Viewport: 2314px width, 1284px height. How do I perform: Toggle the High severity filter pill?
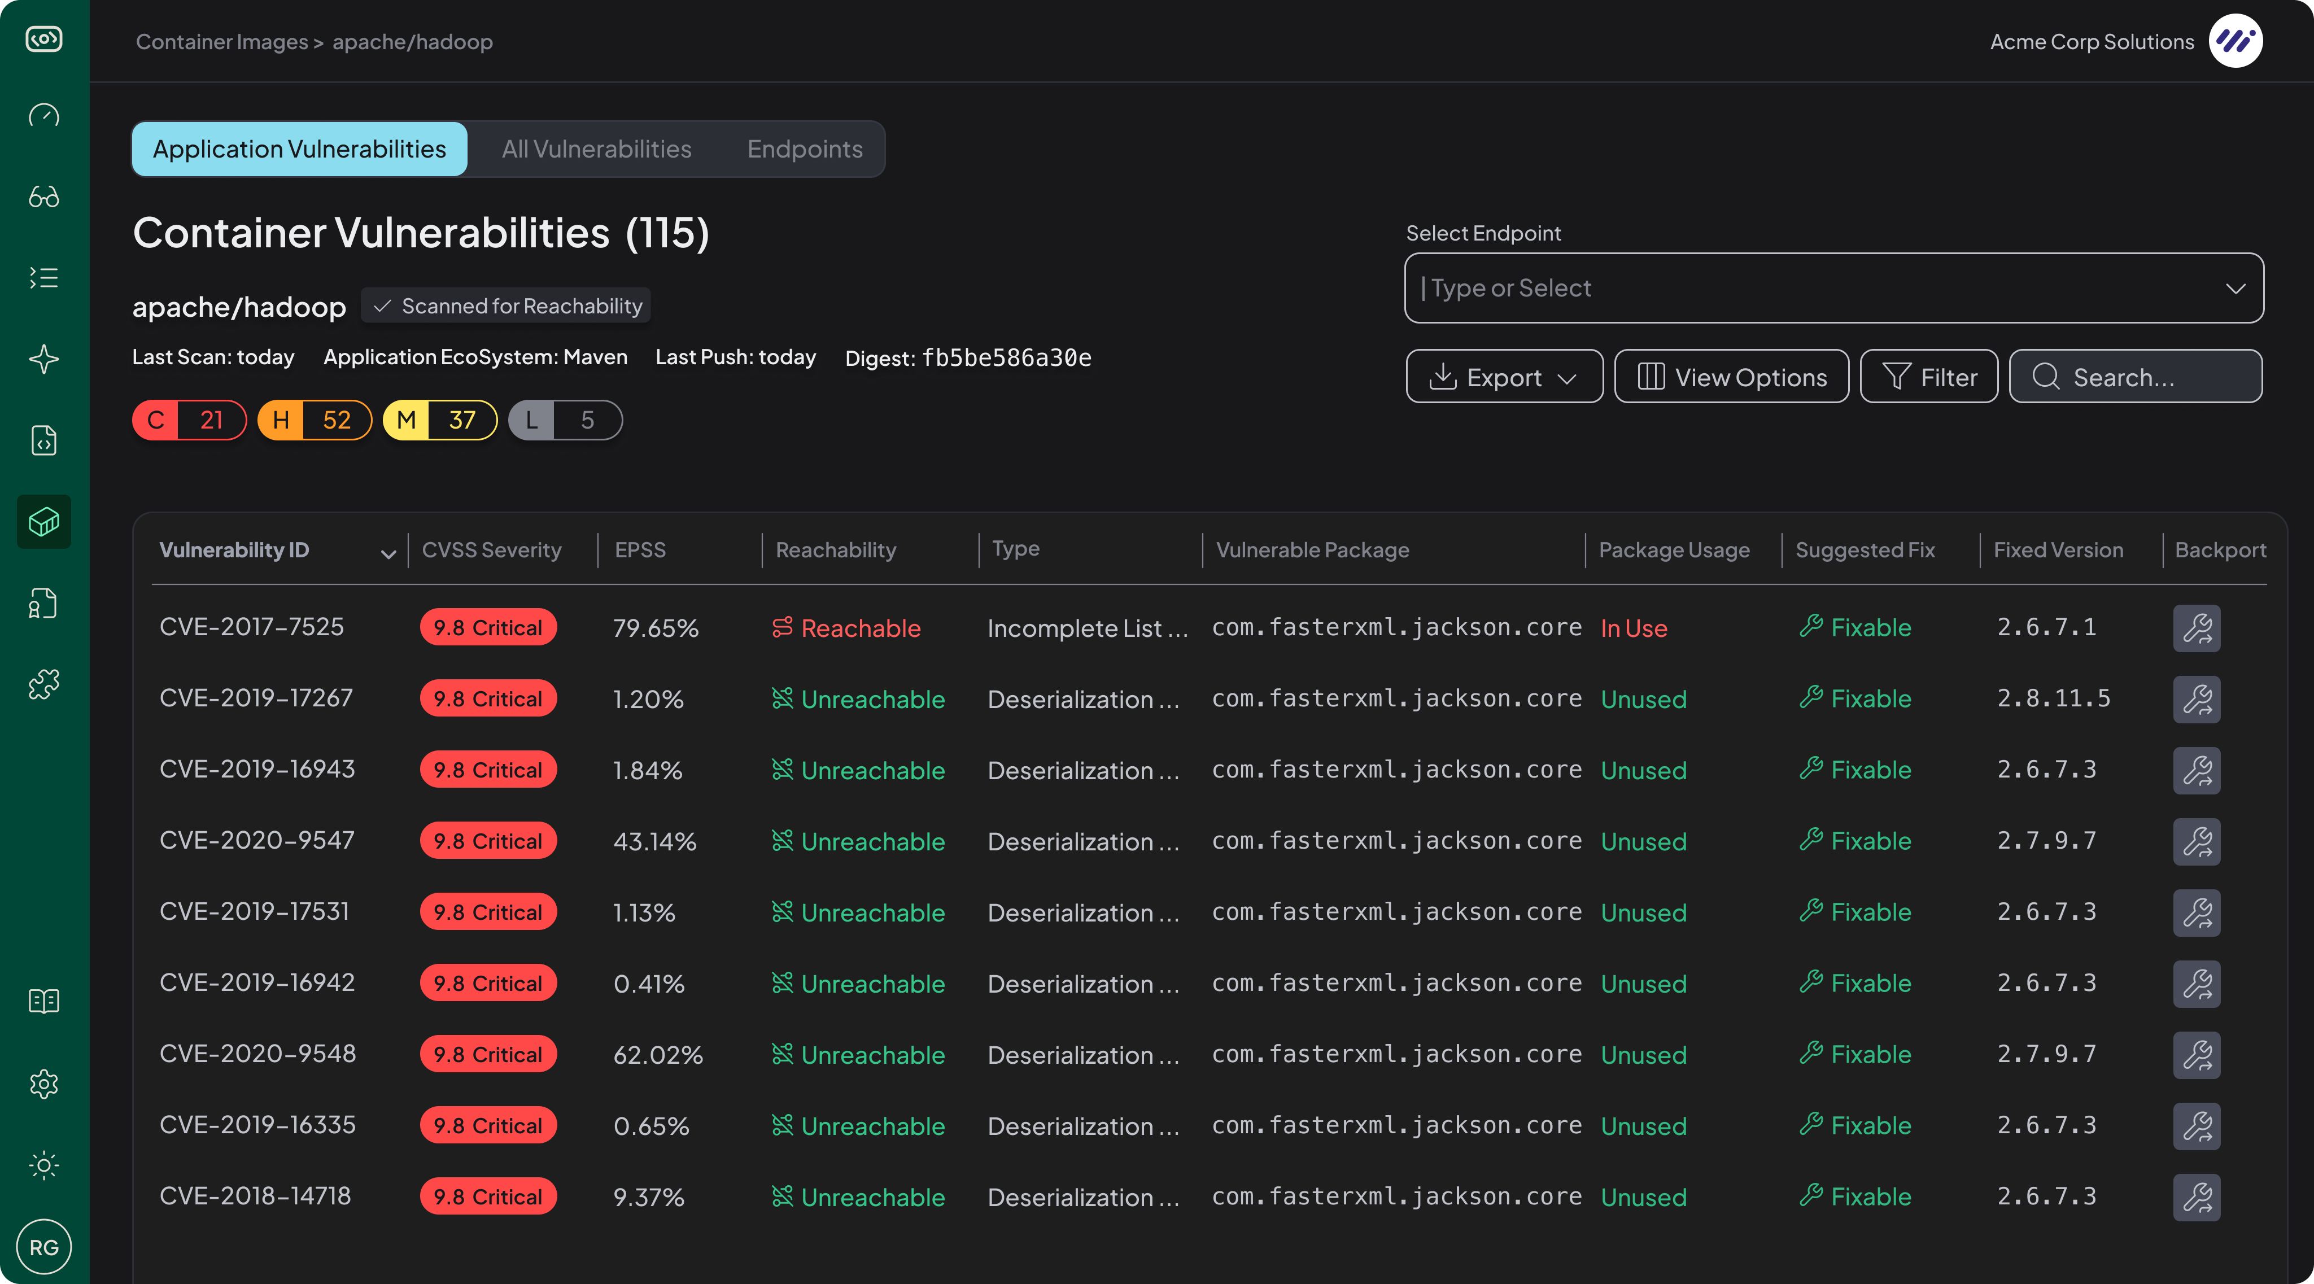click(315, 420)
